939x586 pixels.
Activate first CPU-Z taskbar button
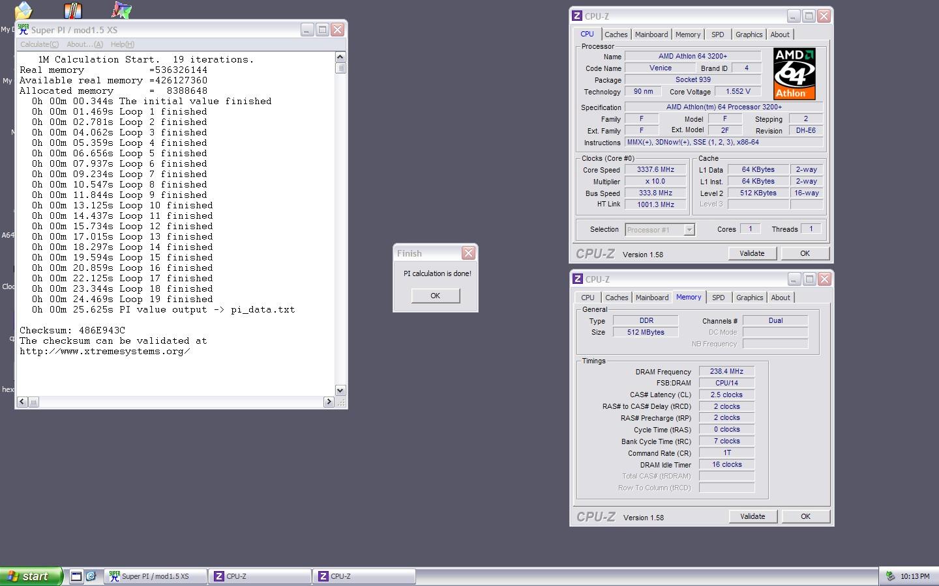[x=260, y=576]
